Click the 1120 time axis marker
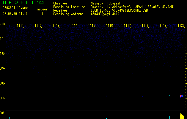The width and height of the screenshot is (187, 119). (181, 25)
